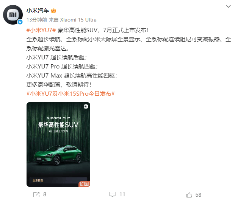232x202 pixels.
Task: Click the blue verified badge on avatar
Action: click(20, 22)
